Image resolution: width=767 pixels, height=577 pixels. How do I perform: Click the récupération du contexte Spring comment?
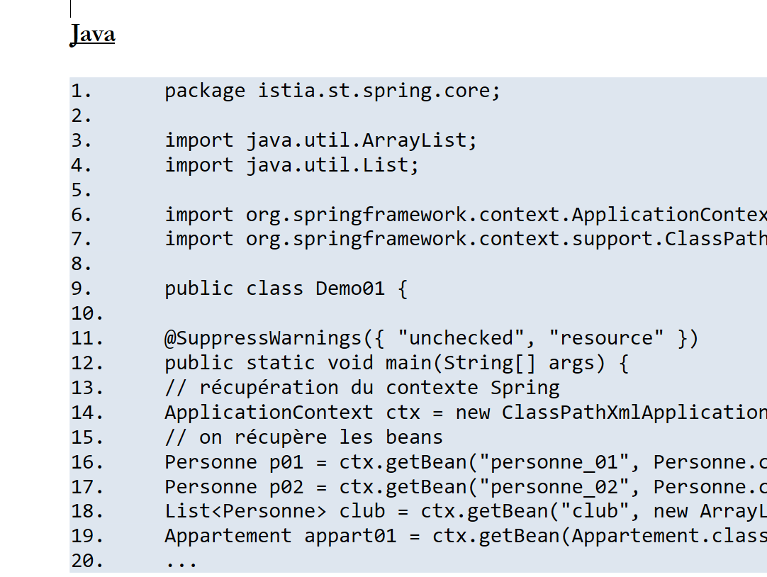click(x=362, y=388)
